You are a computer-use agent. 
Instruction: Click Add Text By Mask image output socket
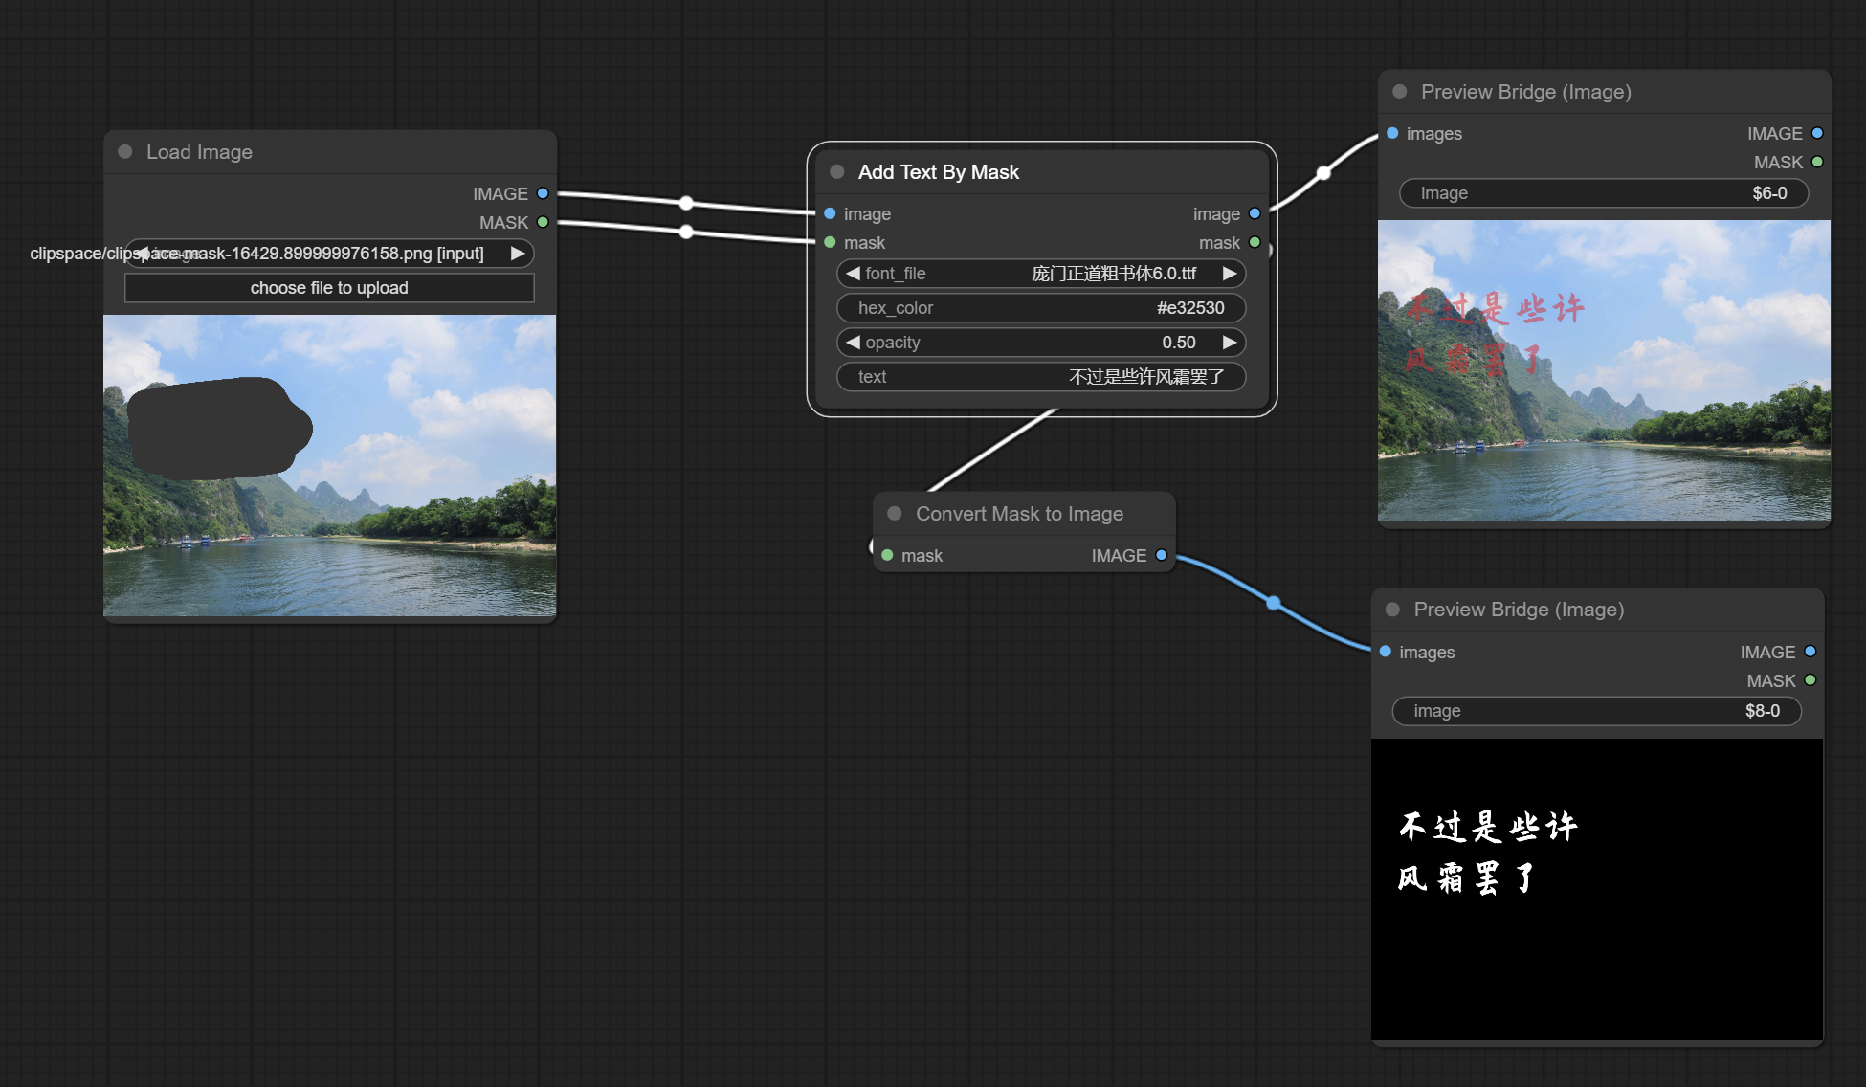tap(1255, 213)
